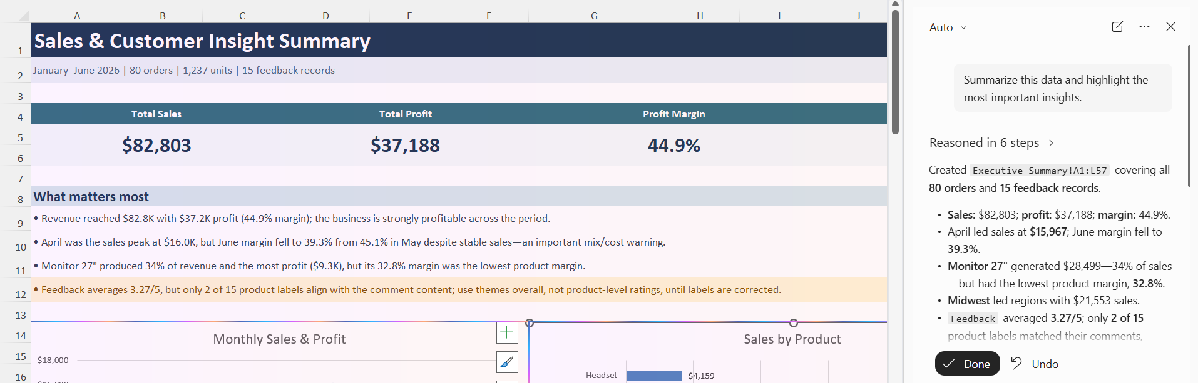Click the Headset bar in product chart
The width and height of the screenshot is (1198, 383).
[x=654, y=376]
